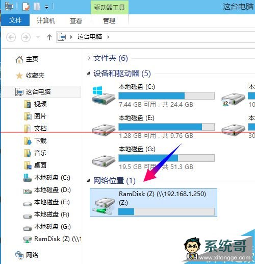Viewport: 255px width, 264px height.
Task: Open the 管理 tab under 驱动器工具
Action: tap(109, 21)
